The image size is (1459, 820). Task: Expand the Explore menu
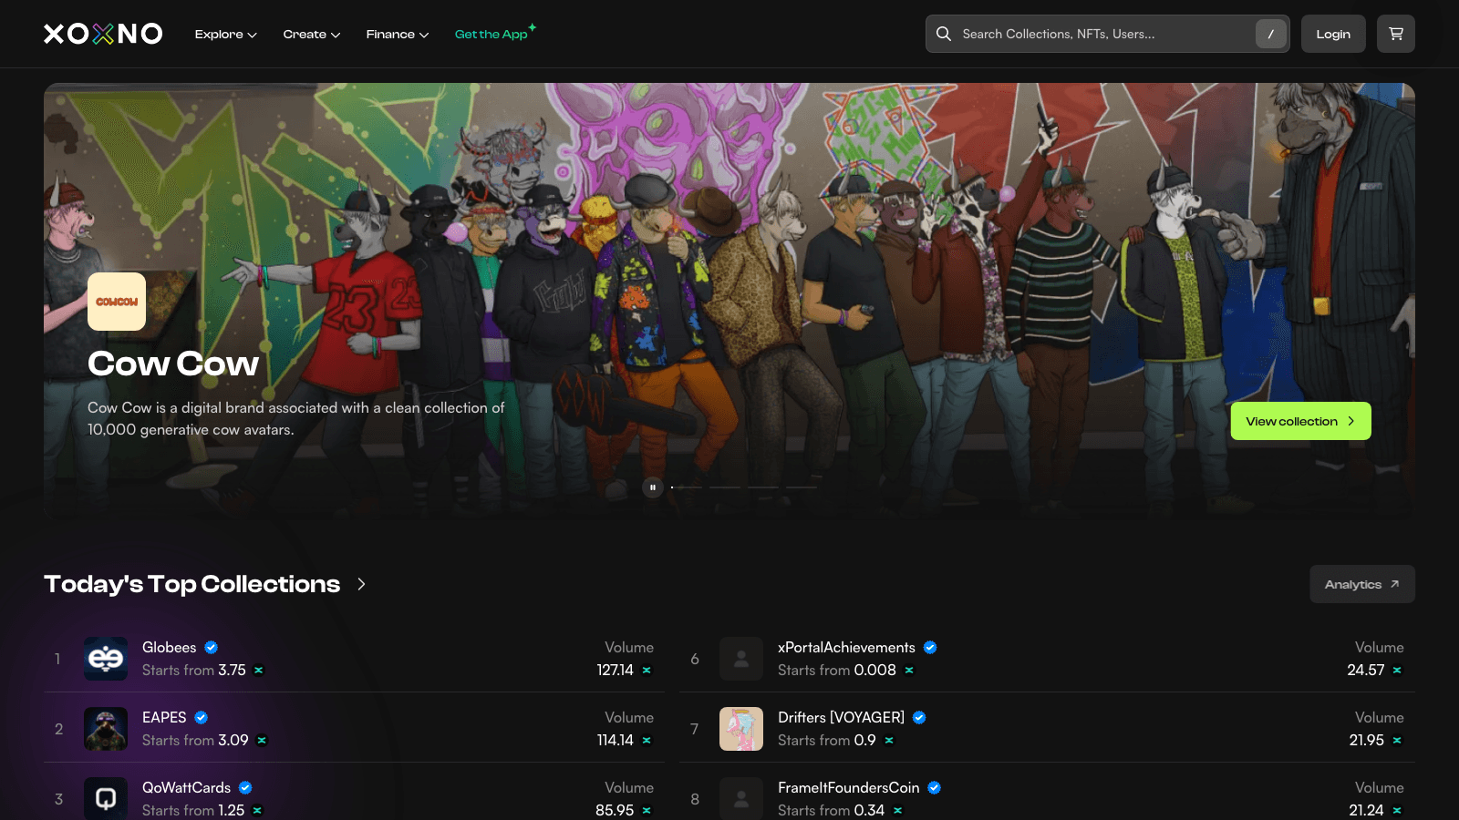click(225, 35)
